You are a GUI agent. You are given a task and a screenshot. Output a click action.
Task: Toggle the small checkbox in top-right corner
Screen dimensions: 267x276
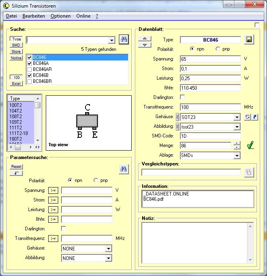coord(257,25)
